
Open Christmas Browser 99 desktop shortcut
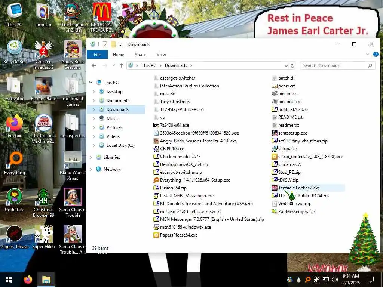43,203
